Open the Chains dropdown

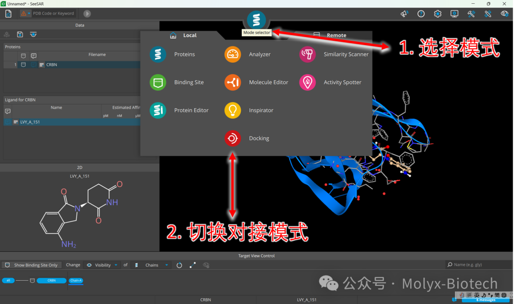click(x=151, y=265)
